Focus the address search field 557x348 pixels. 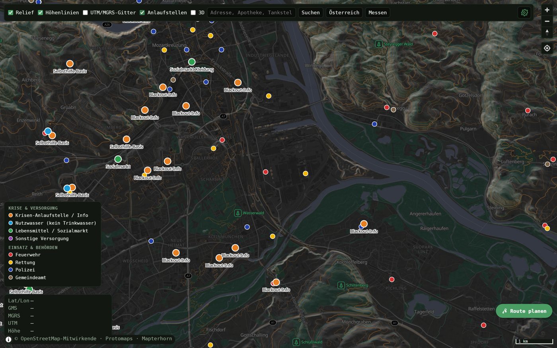[251, 13]
